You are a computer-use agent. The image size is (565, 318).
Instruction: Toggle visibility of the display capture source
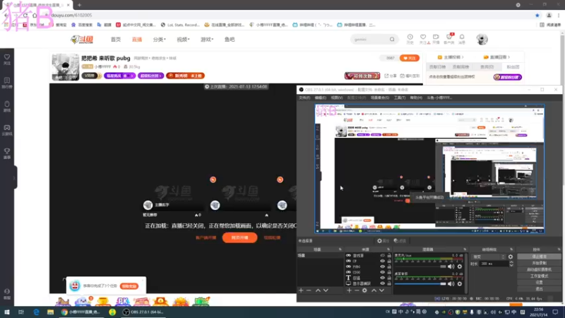383,283
